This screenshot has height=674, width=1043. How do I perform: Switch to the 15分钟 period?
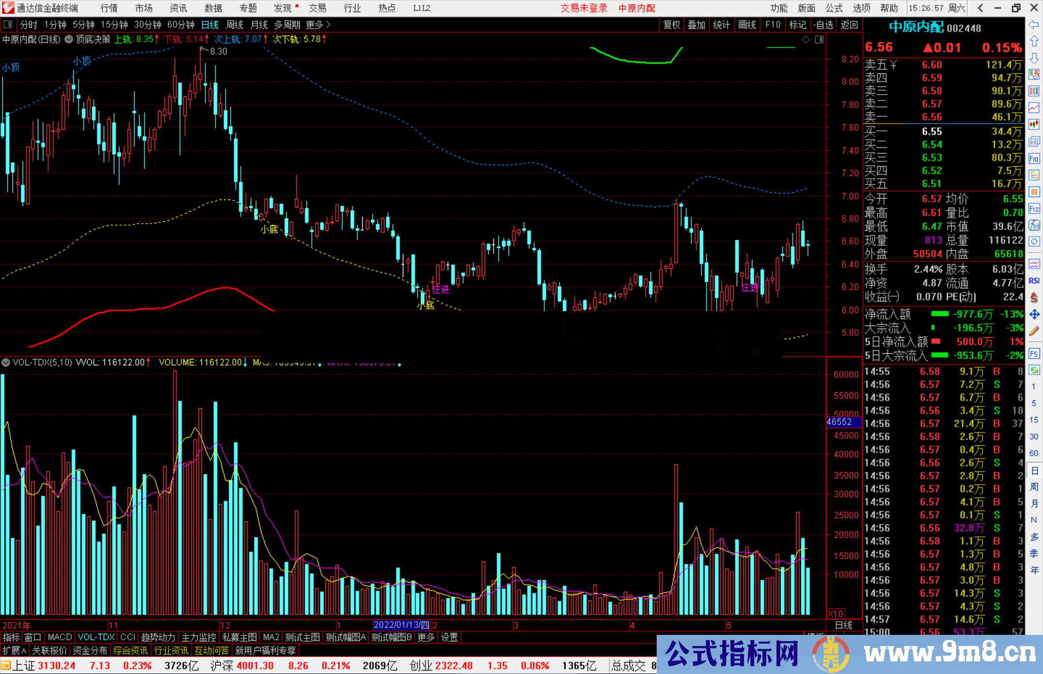(114, 25)
